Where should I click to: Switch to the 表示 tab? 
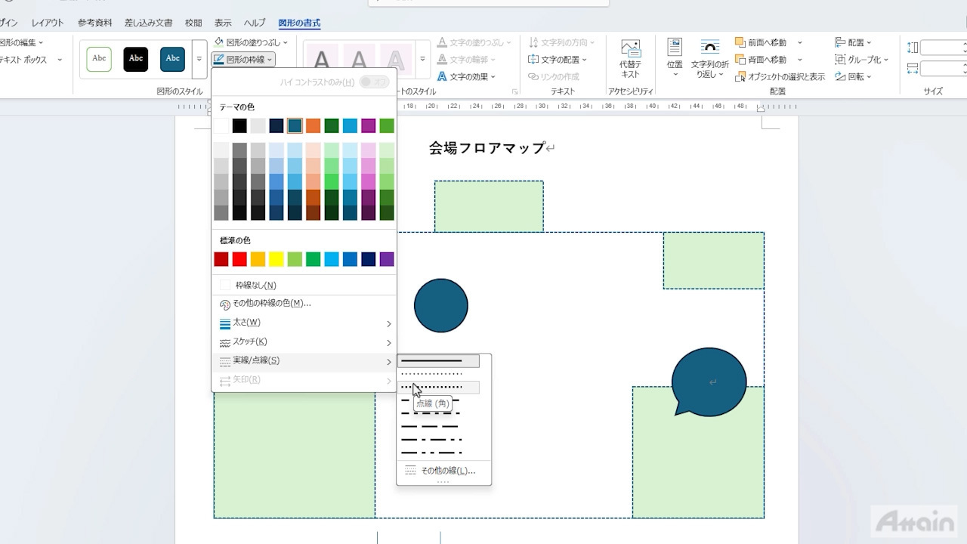coord(223,23)
